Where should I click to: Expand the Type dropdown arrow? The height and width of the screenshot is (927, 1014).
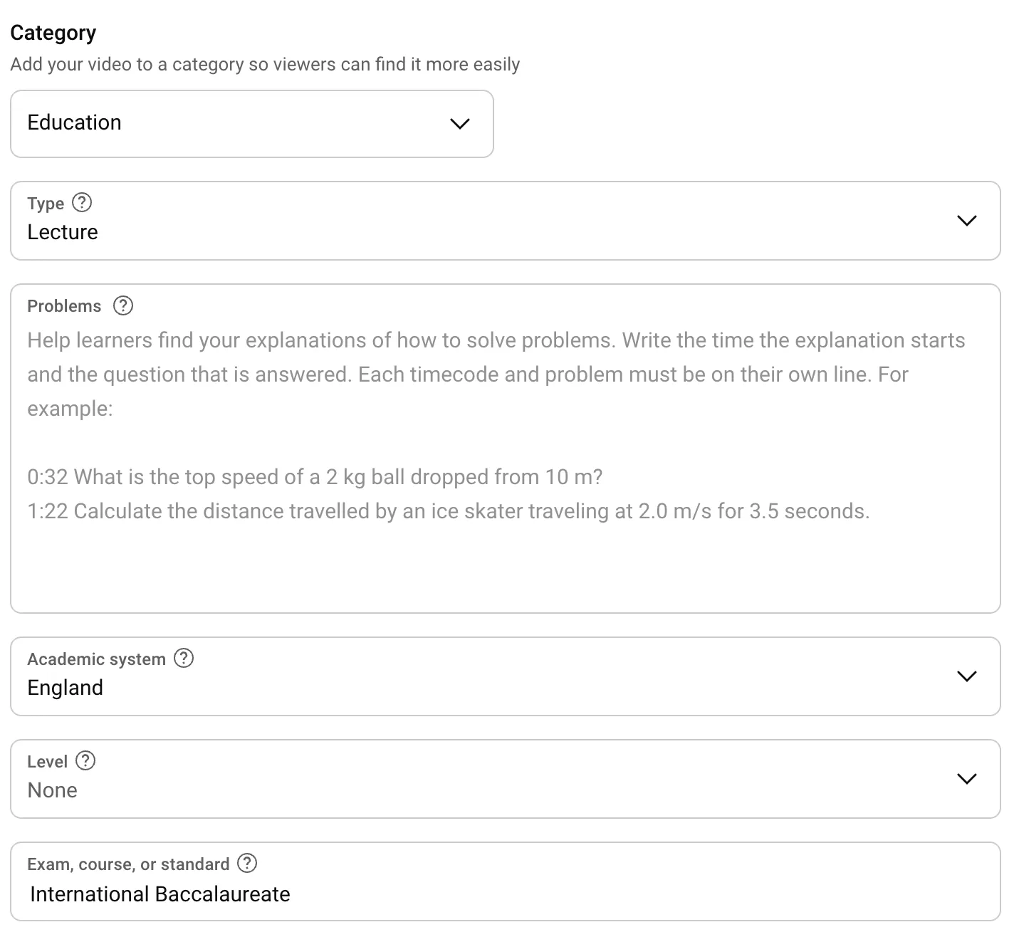966,221
